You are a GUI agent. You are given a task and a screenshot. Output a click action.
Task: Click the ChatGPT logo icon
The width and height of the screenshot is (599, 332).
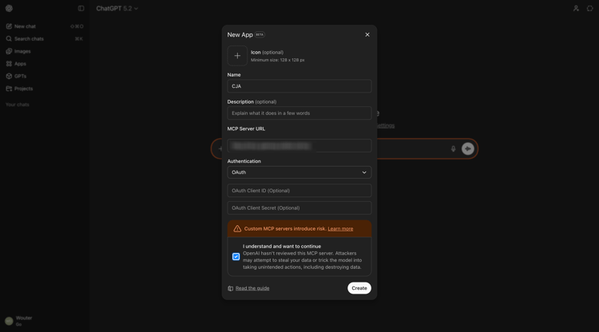pyautogui.click(x=9, y=8)
